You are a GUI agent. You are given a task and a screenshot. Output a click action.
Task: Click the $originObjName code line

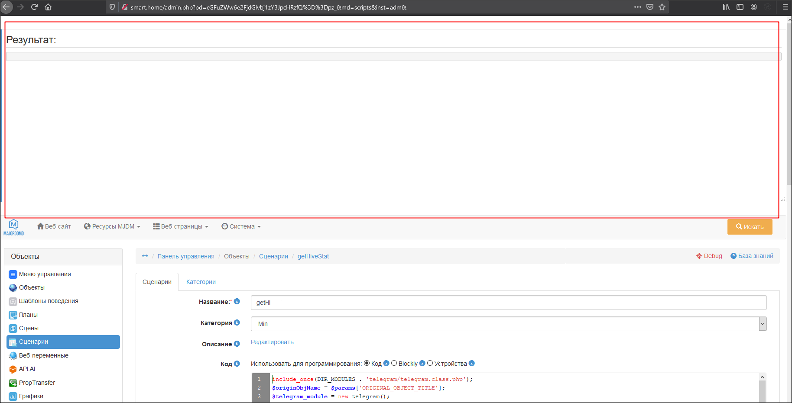coord(358,388)
